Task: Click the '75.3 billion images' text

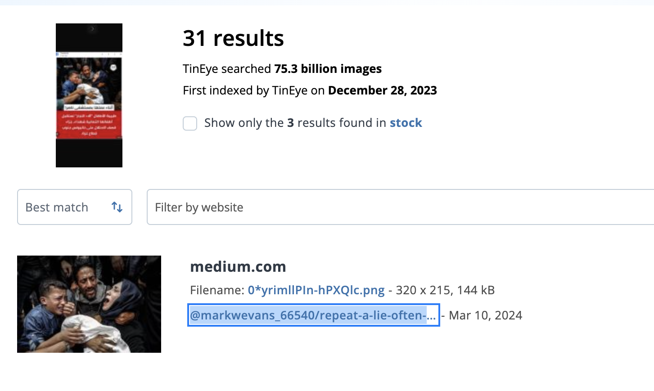Action: pos(328,69)
